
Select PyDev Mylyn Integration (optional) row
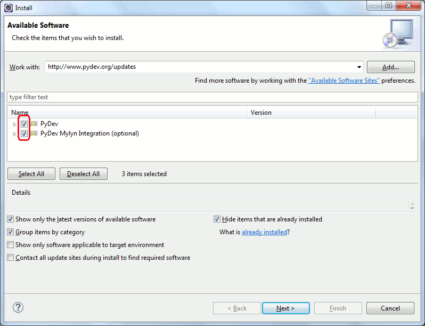point(89,133)
